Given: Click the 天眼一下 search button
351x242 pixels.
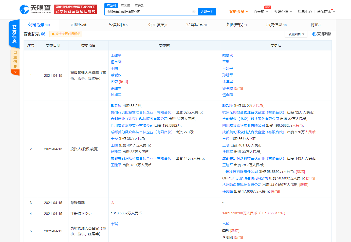Looking at the screenshot, I should pos(207,12).
